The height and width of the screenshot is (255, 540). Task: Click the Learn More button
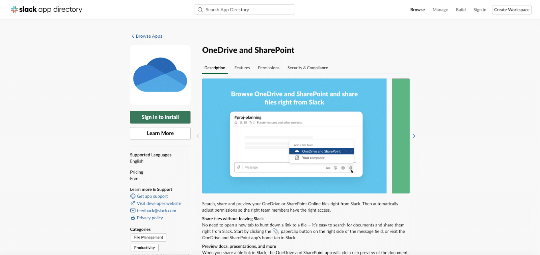(x=160, y=133)
